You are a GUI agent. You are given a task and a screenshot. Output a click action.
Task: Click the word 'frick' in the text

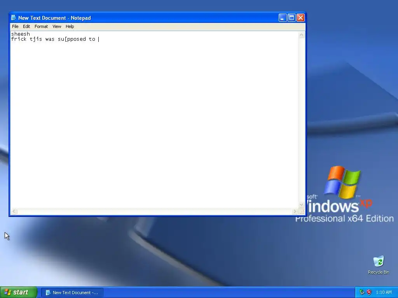click(19, 39)
